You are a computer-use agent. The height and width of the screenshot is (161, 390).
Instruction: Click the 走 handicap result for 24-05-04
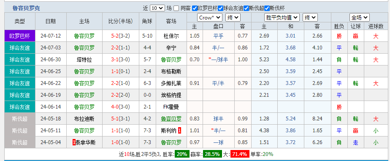point(356,142)
